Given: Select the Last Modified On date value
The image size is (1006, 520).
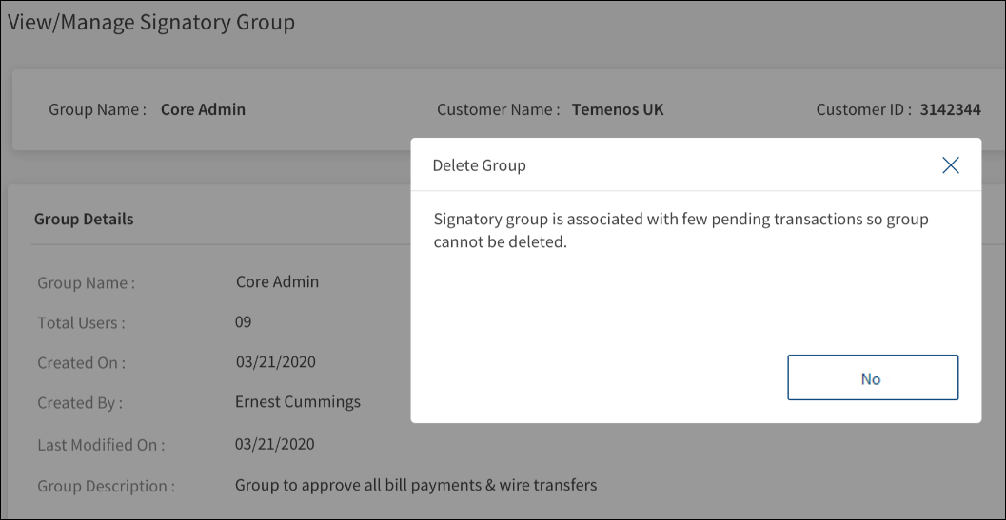Looking at the screenshot, I should point(275,444).
